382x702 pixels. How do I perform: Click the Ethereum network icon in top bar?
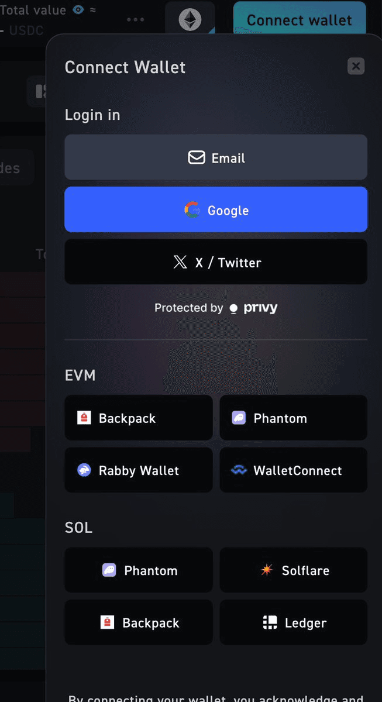coord(190,19)
